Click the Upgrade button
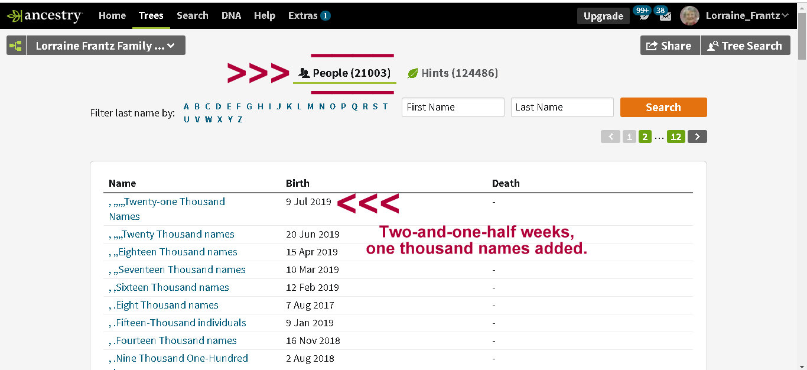Screen dimensions: 807x370 tap(603, 16)
